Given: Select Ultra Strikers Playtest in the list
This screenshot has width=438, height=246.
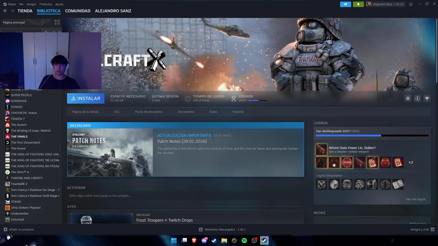Looking at the screenshot, I should (x=26, y=208).
